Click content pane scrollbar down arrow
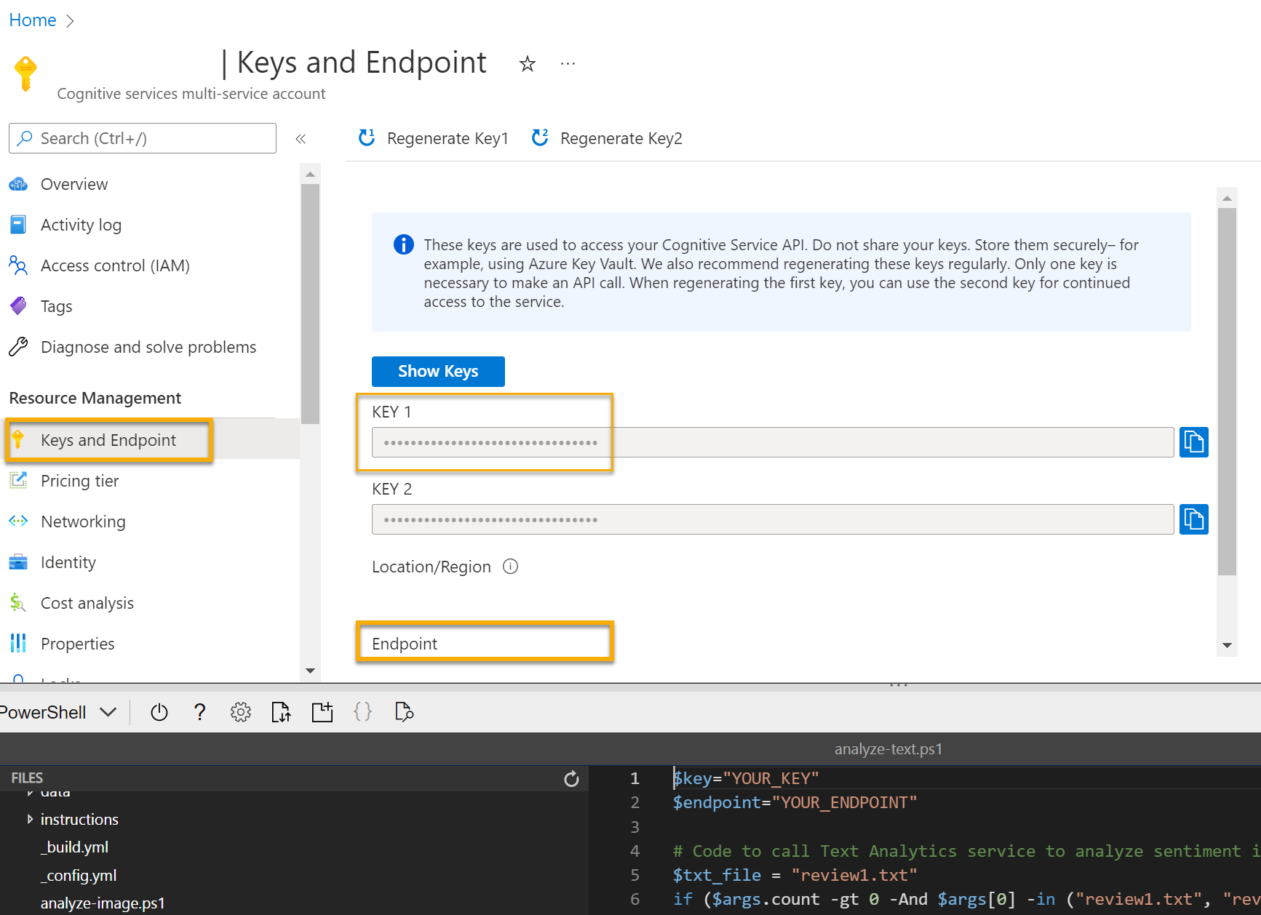The image size is (1261, 915). (x=1228, y=645)
